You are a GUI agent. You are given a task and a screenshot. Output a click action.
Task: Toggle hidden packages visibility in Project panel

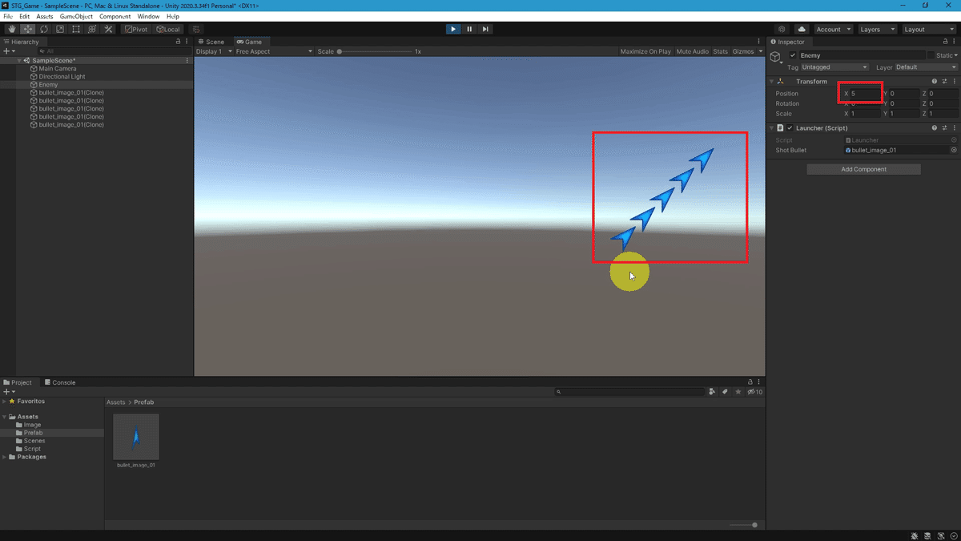click(754, 392)
